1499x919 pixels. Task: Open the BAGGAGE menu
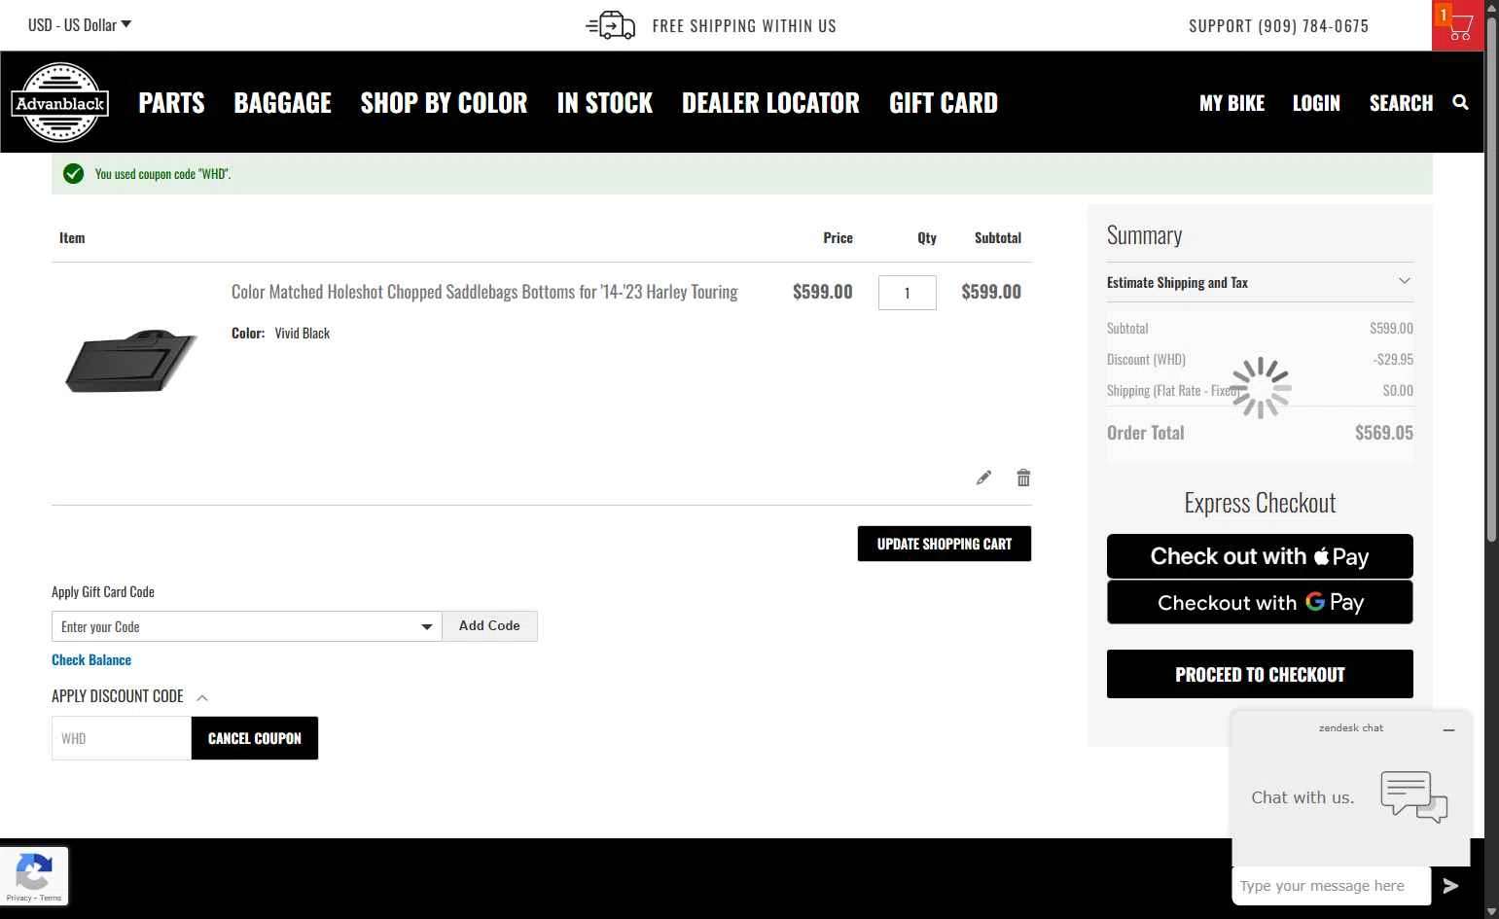[x=282, y=103]
